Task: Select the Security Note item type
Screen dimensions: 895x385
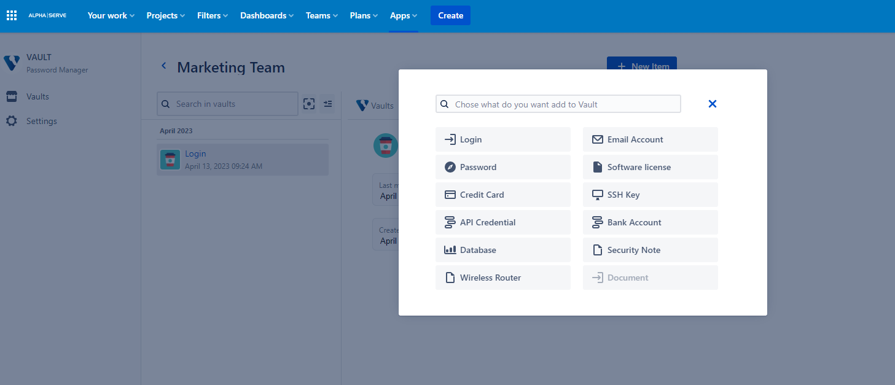Action: pos(650,250)
